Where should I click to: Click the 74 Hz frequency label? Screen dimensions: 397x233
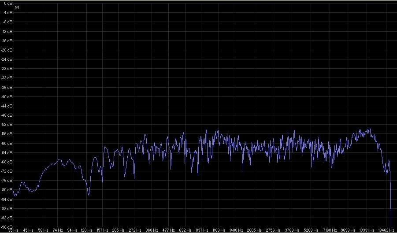[58, 230]
